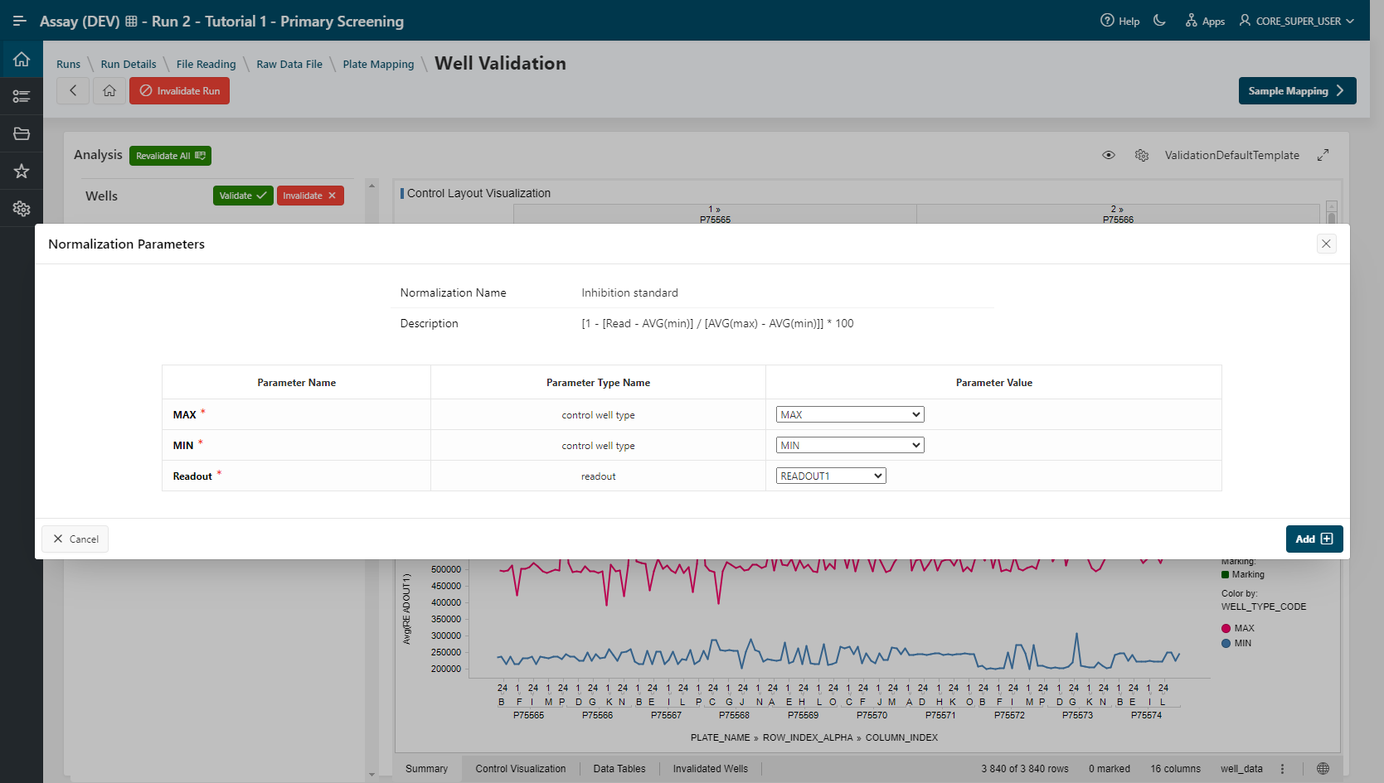This screenshot has width=1384, height=783.
Task: Click the 'Inhibition standard' normalization name
Action: 629,292
